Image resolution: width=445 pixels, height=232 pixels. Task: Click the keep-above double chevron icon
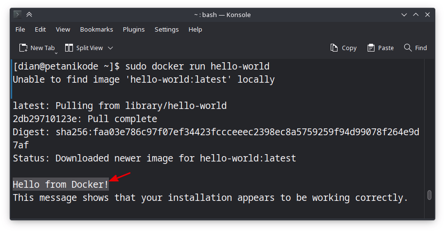pyautogui.click(x=29, y=15)
